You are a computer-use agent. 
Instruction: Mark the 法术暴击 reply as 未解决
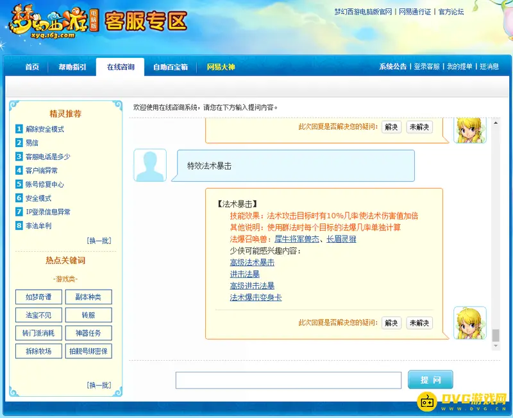tap(419, 323)
